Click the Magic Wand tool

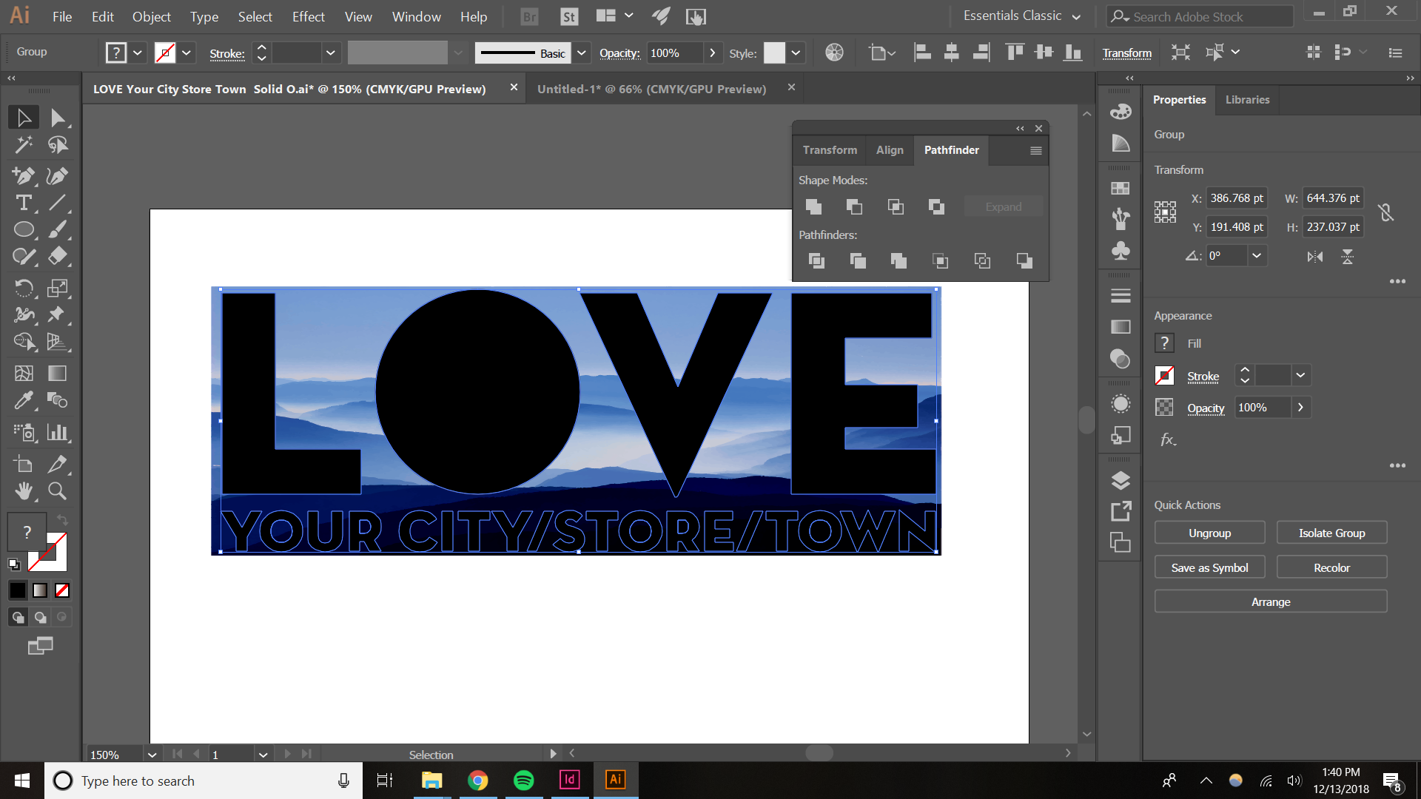point(24,144)
